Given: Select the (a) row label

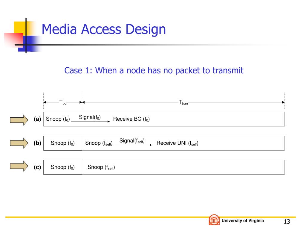Looking at the screenshot, I should pyautogui.click(x=37, y=119).
